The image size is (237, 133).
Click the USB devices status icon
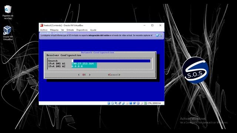[123, 103]
